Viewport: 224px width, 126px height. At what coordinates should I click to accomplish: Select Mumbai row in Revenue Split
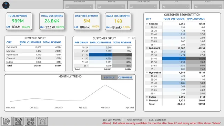[34, 51]
